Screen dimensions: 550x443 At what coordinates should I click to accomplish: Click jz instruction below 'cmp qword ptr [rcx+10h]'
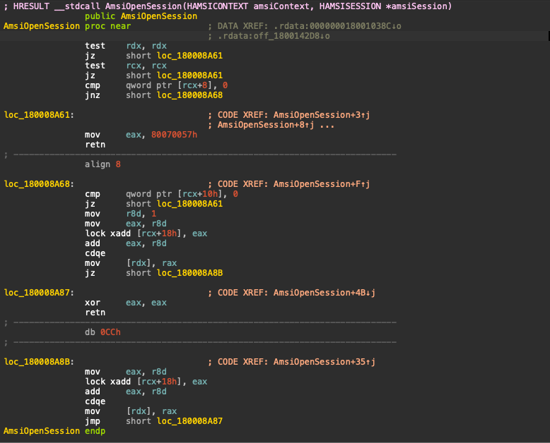pyautogui.click(x=154, y=204)
